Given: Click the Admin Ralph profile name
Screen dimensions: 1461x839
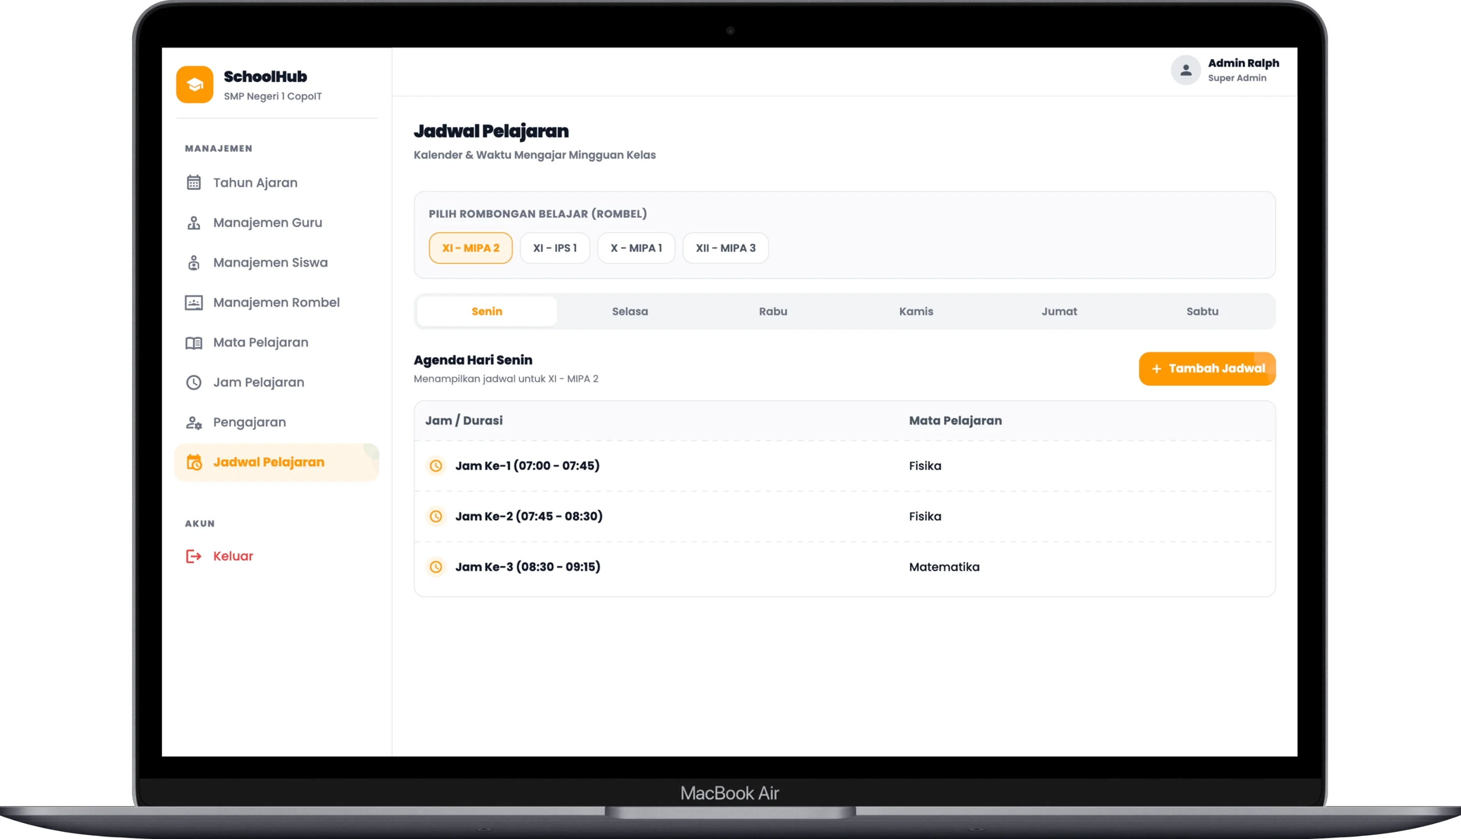Looking at the screenshot, I should [x=1243, y=64].
